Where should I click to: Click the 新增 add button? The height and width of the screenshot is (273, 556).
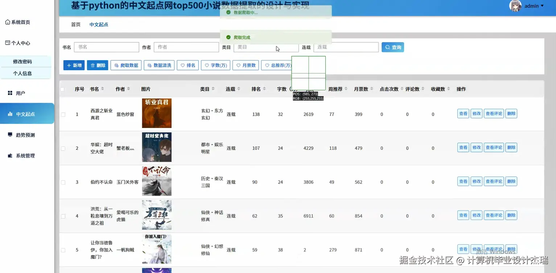coord(74,65)
